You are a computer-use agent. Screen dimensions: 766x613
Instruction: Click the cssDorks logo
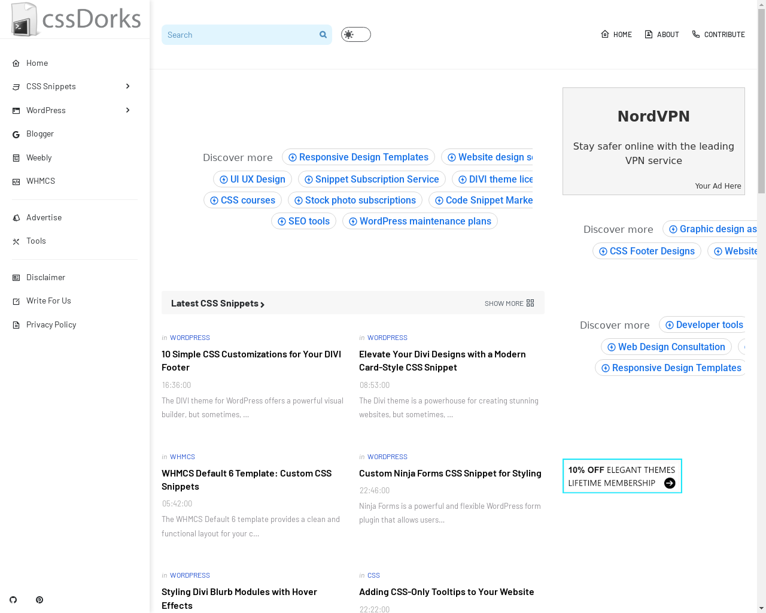tap(75, 19)
